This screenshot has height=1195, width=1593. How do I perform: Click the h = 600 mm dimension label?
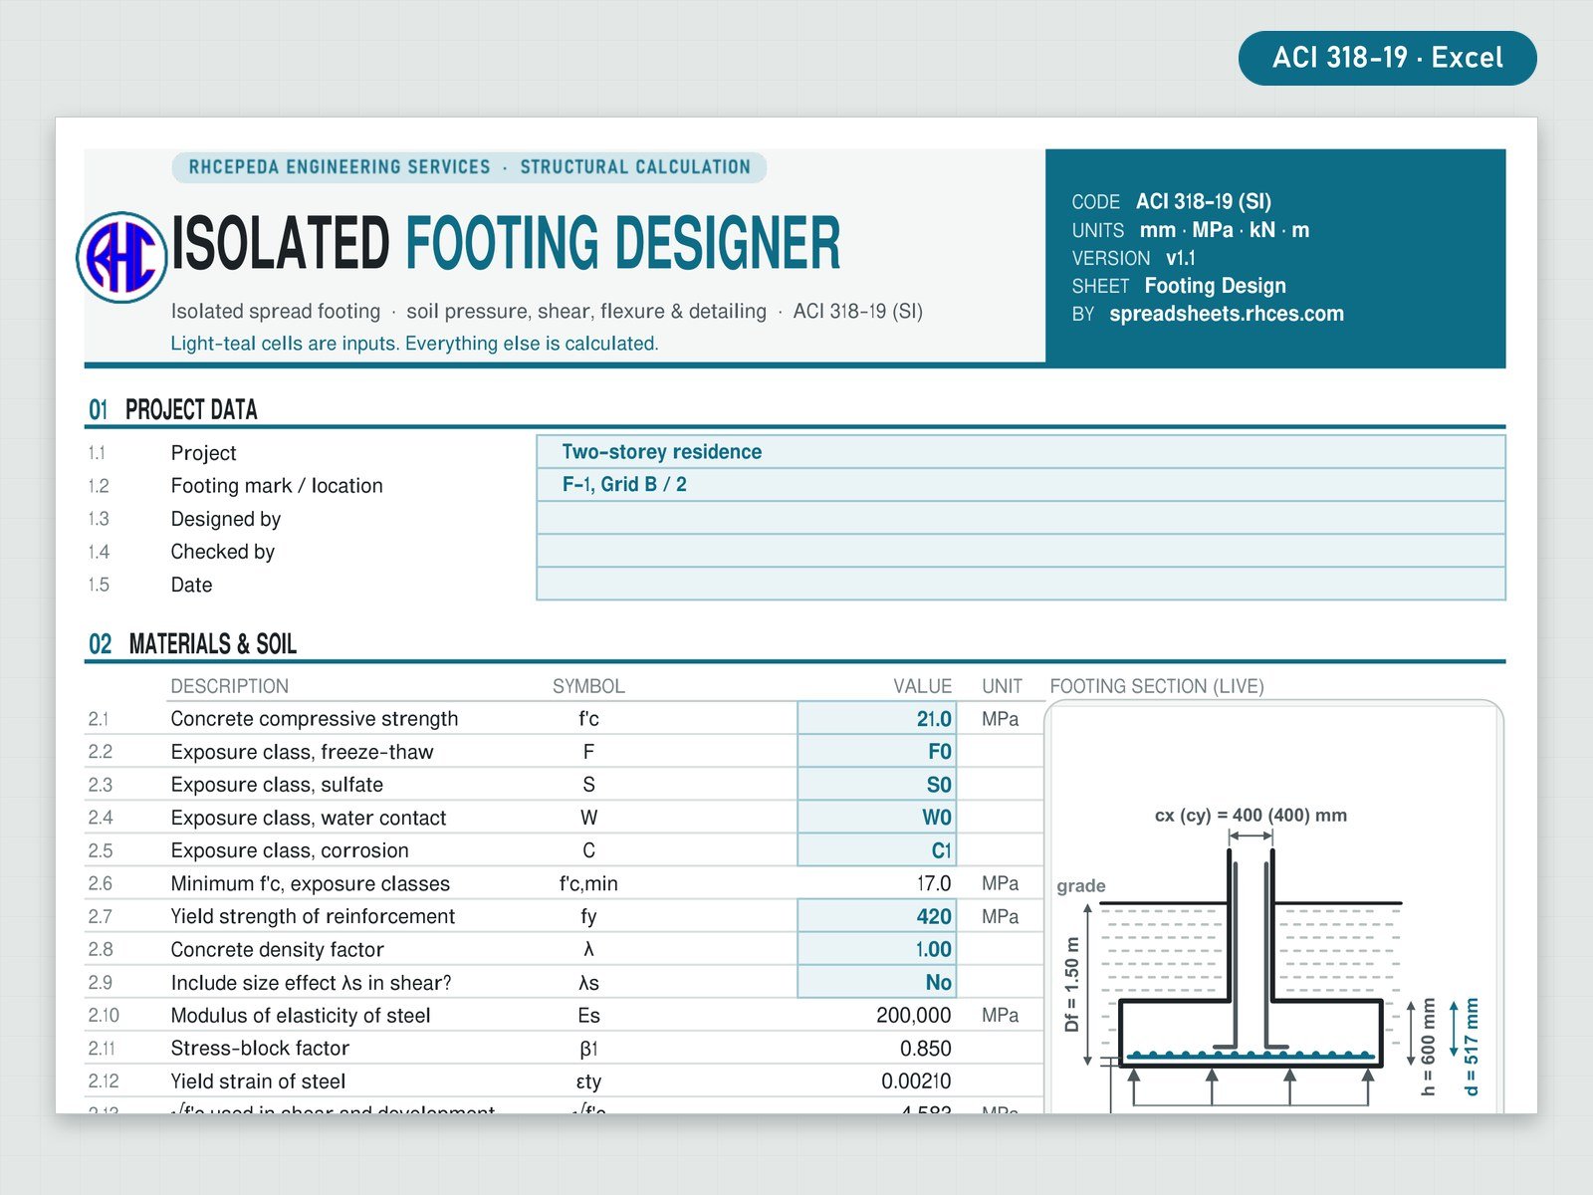click(x=1428, y=1047)
